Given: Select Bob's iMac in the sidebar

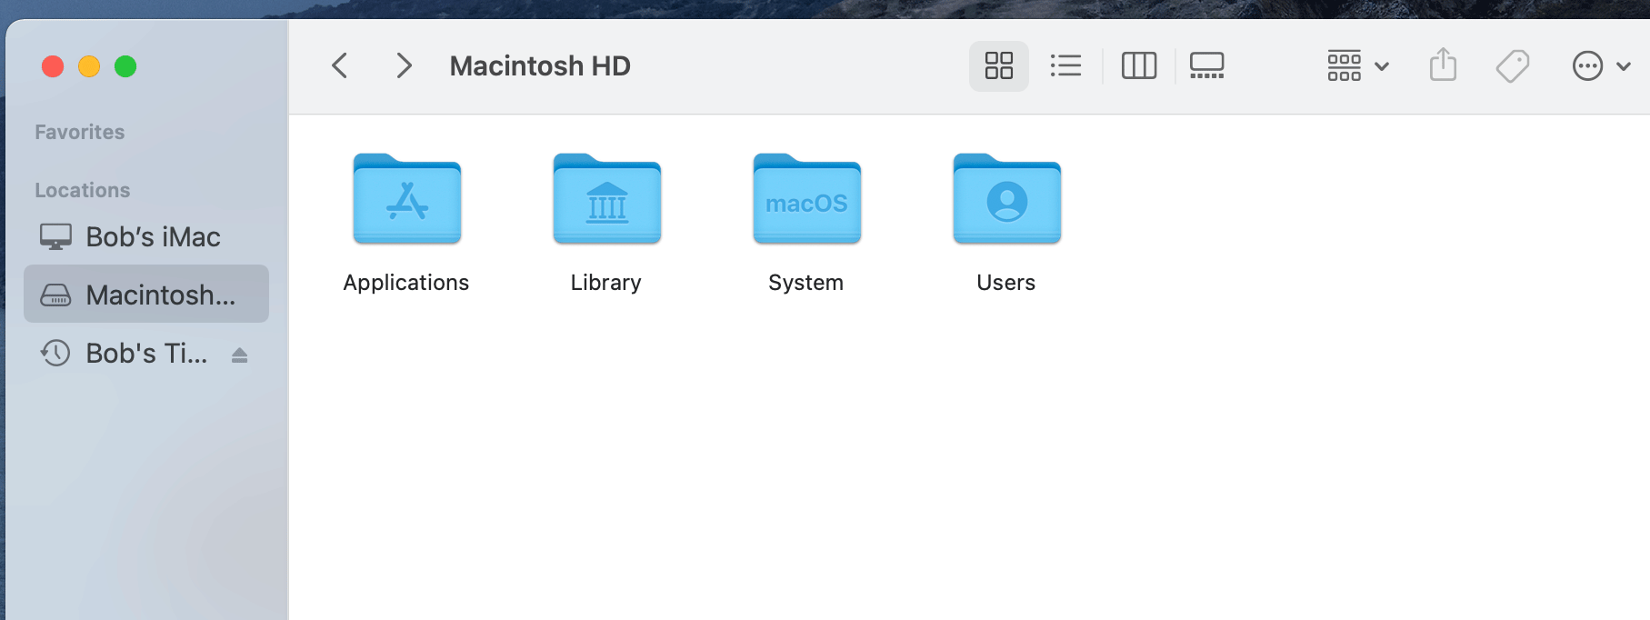Looking at the screenshot, I should [146, 236].
